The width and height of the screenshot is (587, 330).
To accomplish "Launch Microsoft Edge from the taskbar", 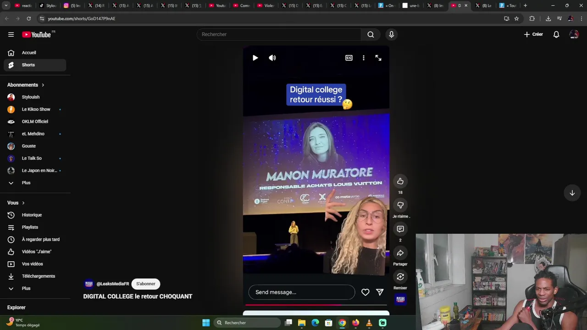I will [x=315, y=323].
